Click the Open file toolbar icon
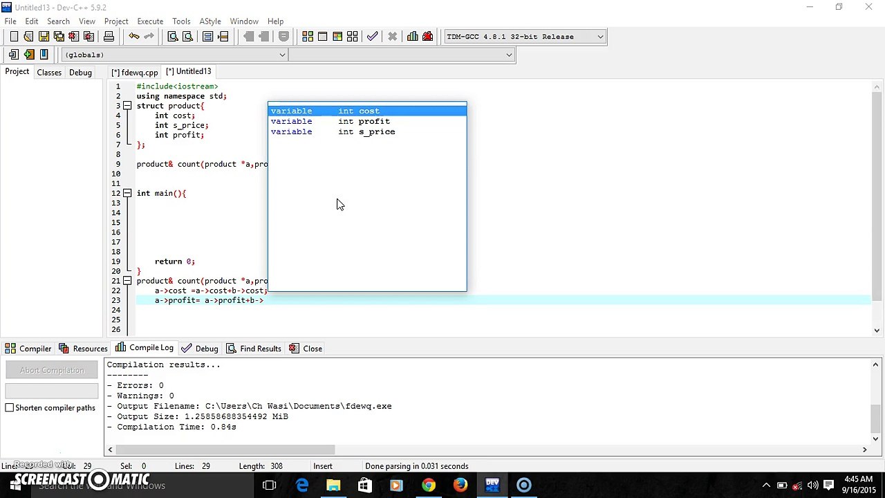The height and width of the screenshot is (498, 885). pos(28,37)
